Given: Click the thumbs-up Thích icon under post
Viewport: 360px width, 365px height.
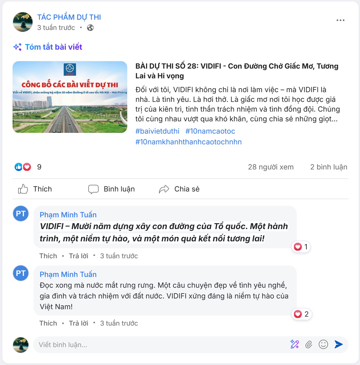Looking at the screenshot, I should click(x=23, y=189).
